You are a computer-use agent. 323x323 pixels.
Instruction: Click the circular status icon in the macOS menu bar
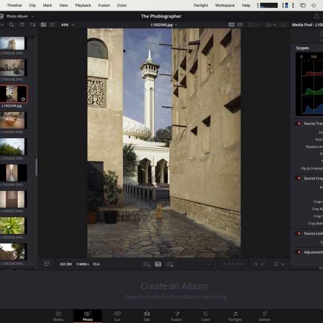click(x=314, y=6)
